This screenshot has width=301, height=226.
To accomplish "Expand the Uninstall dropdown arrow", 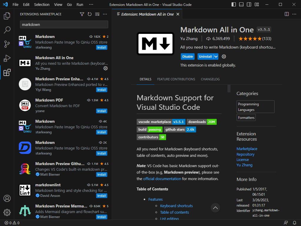I will point(216,56).
